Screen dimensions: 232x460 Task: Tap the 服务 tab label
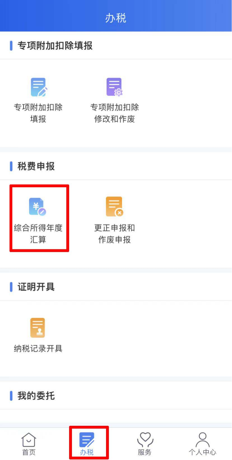point(145,452)
